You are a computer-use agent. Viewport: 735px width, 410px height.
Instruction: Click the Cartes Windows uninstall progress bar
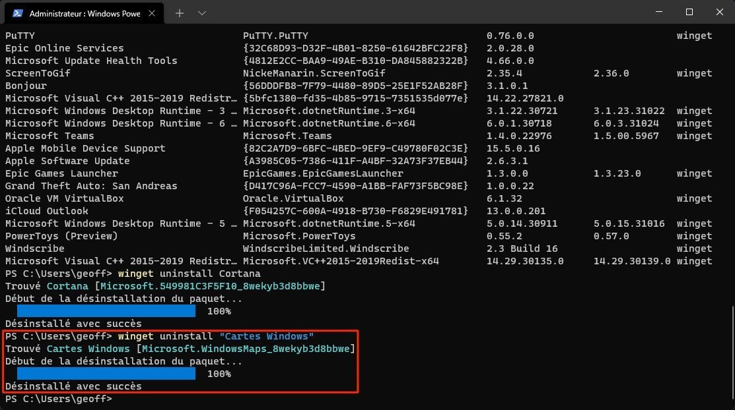coord(106,374)
